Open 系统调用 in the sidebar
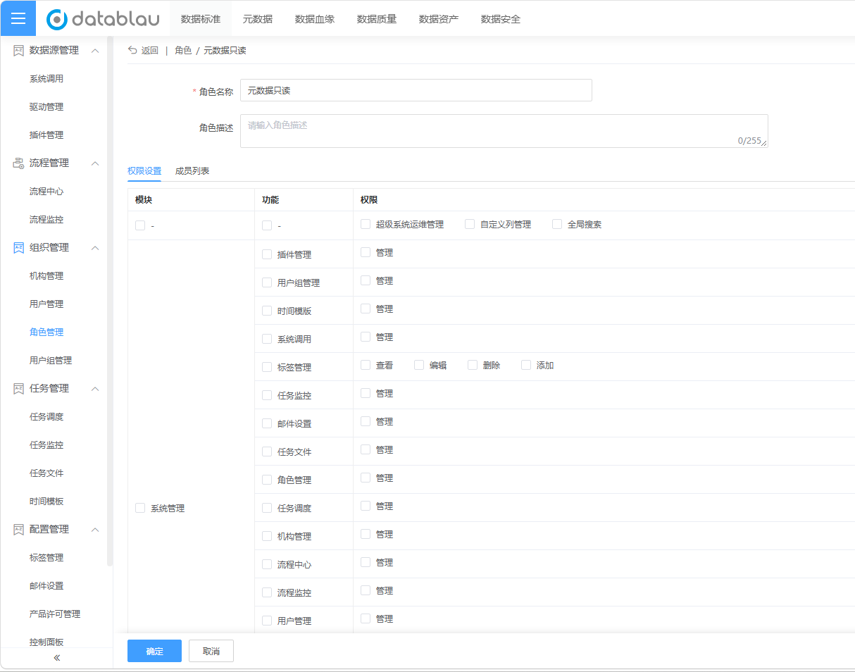Viewport: 855px width, 672px height. point(46,78)
